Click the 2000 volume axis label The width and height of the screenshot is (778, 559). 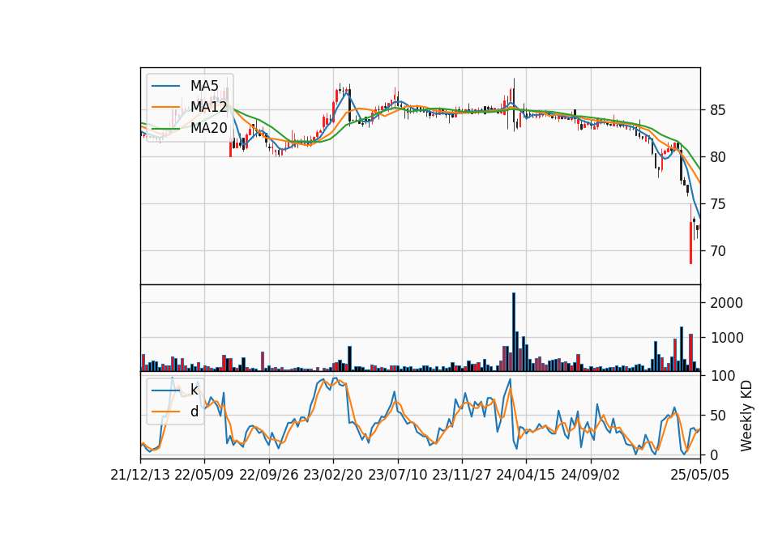726,303
